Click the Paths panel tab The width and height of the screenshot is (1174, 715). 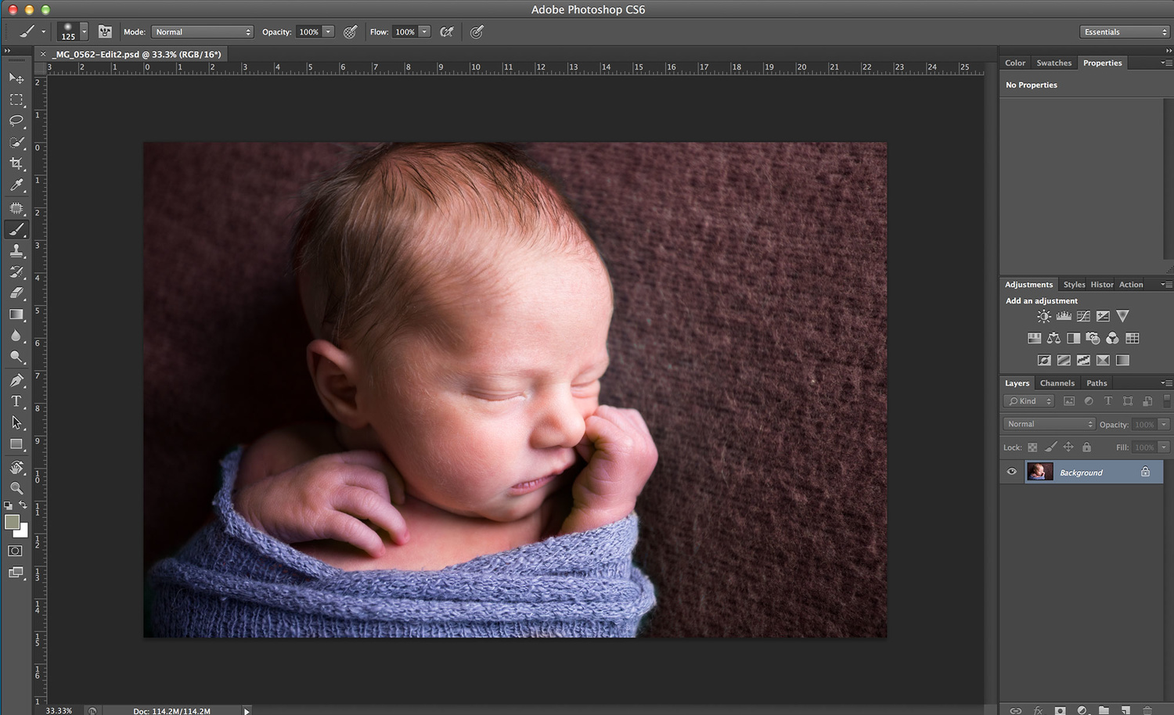1097,383
